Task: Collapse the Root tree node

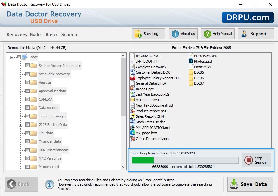Action: pos(12,57)
